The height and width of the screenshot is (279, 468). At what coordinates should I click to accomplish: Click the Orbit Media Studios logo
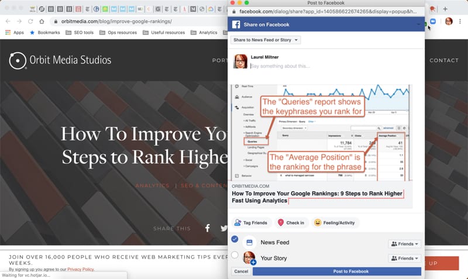point(60,60)
